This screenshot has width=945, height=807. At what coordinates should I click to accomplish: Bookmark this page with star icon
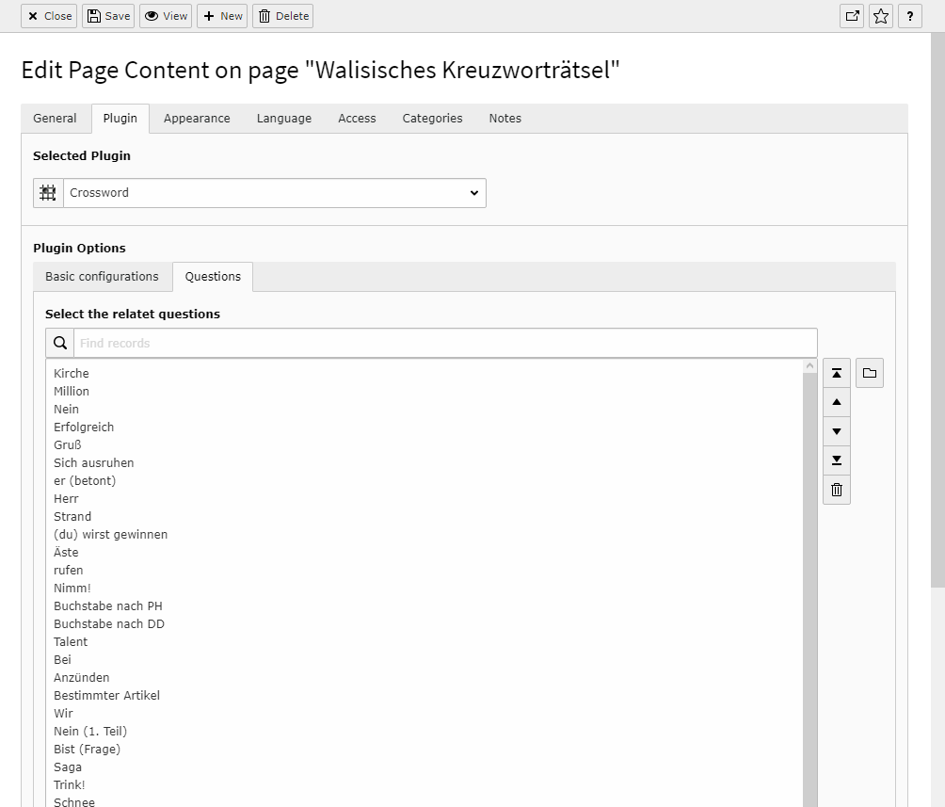point(880,16)
